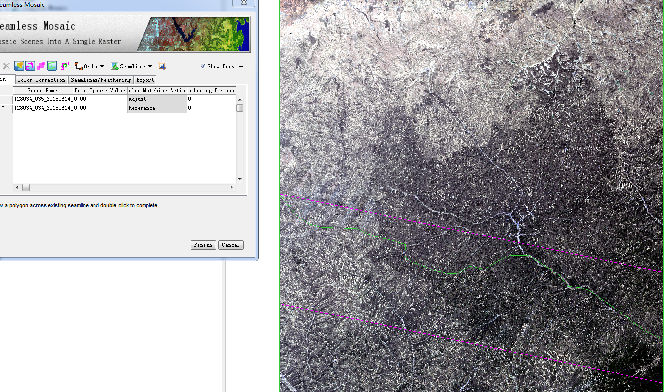Switch to the Export tab
This screenshot has height=392, width=667.
(145, 80)
